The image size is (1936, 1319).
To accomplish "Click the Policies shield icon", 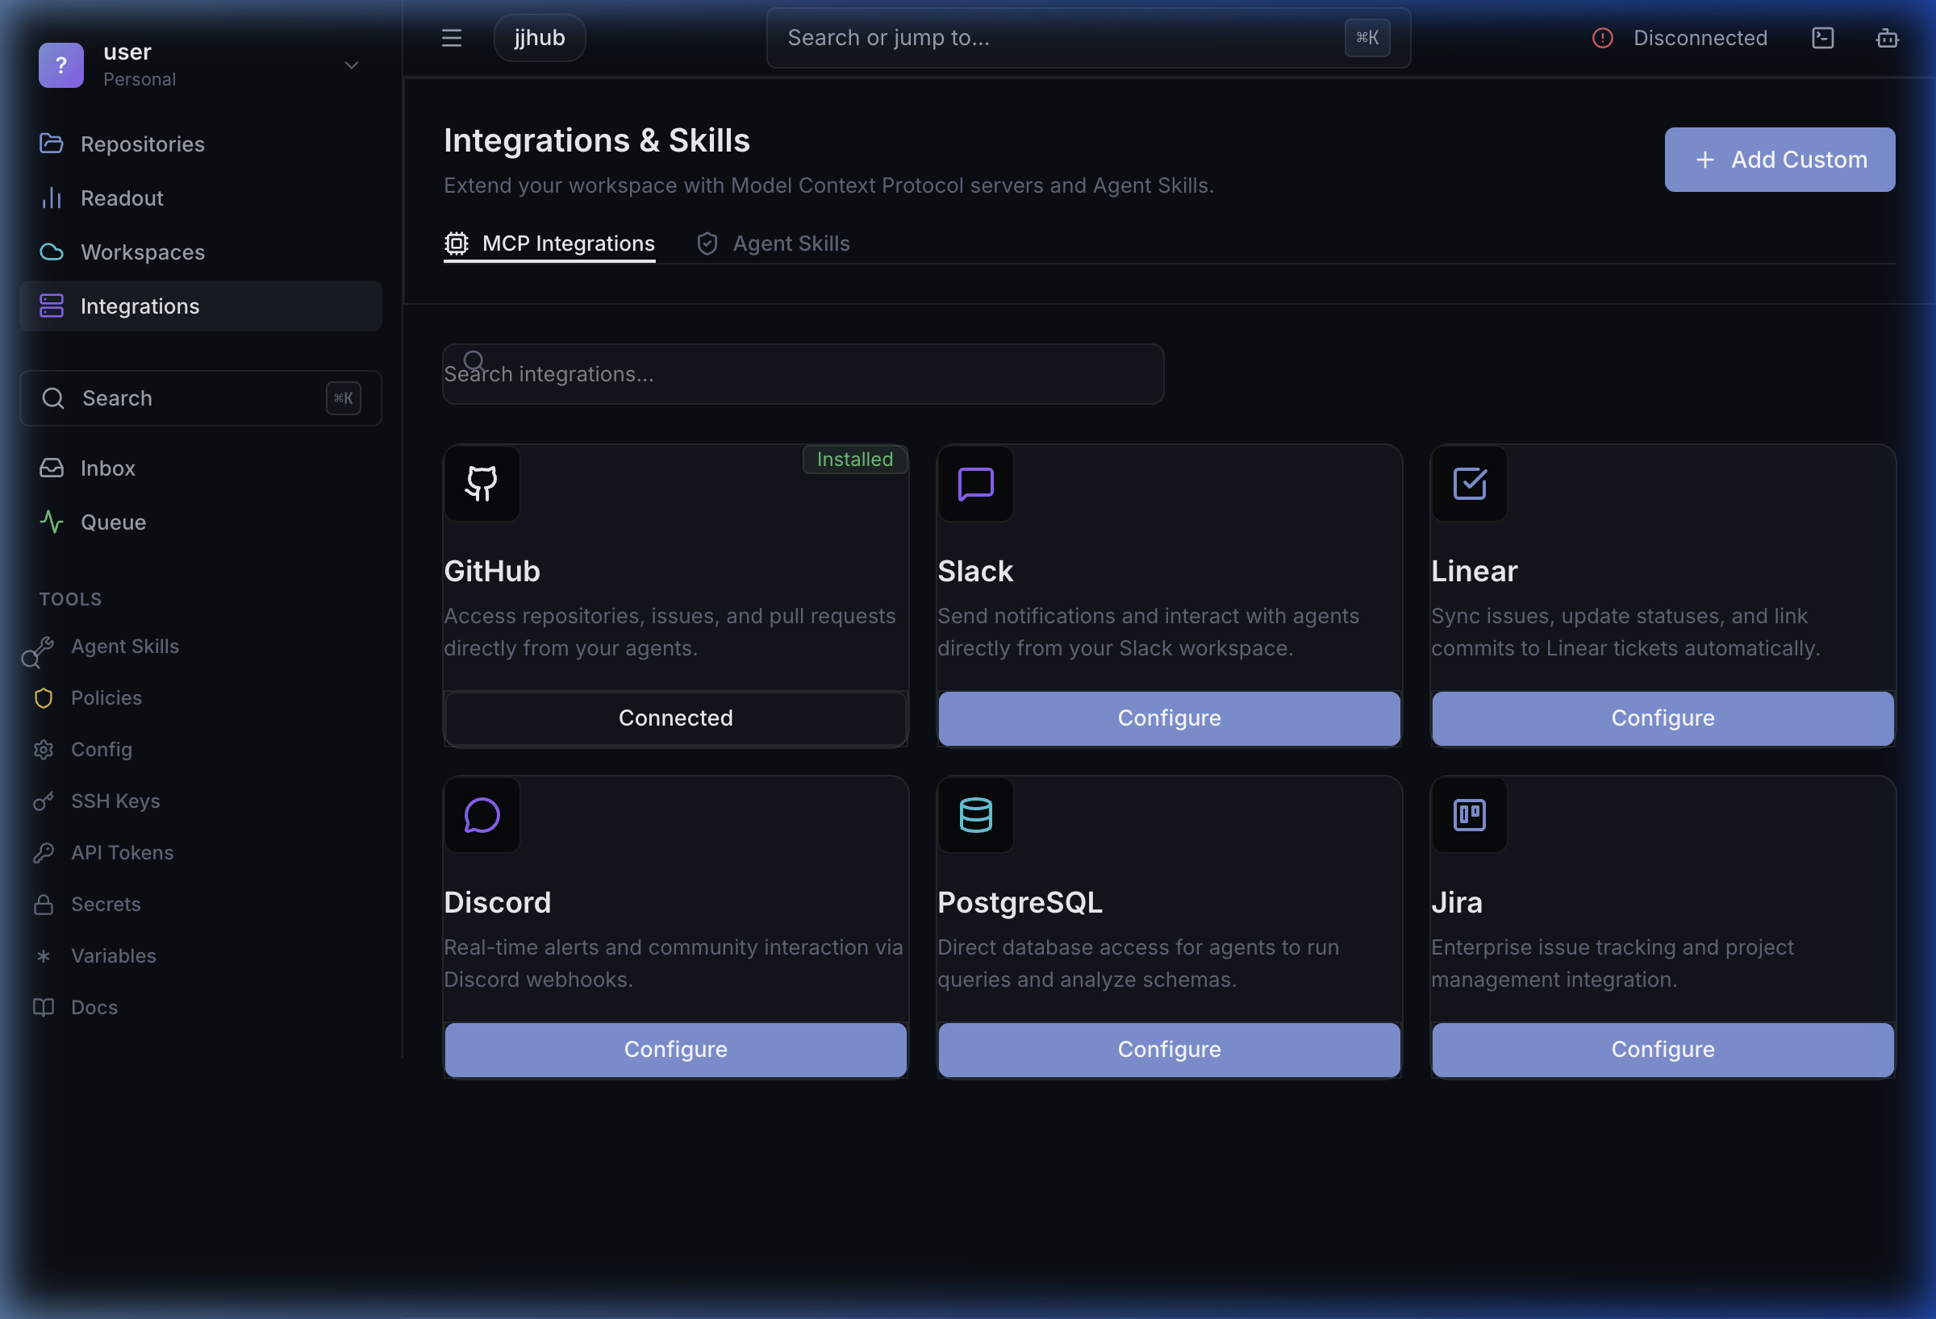I will [x=44, y=698].
